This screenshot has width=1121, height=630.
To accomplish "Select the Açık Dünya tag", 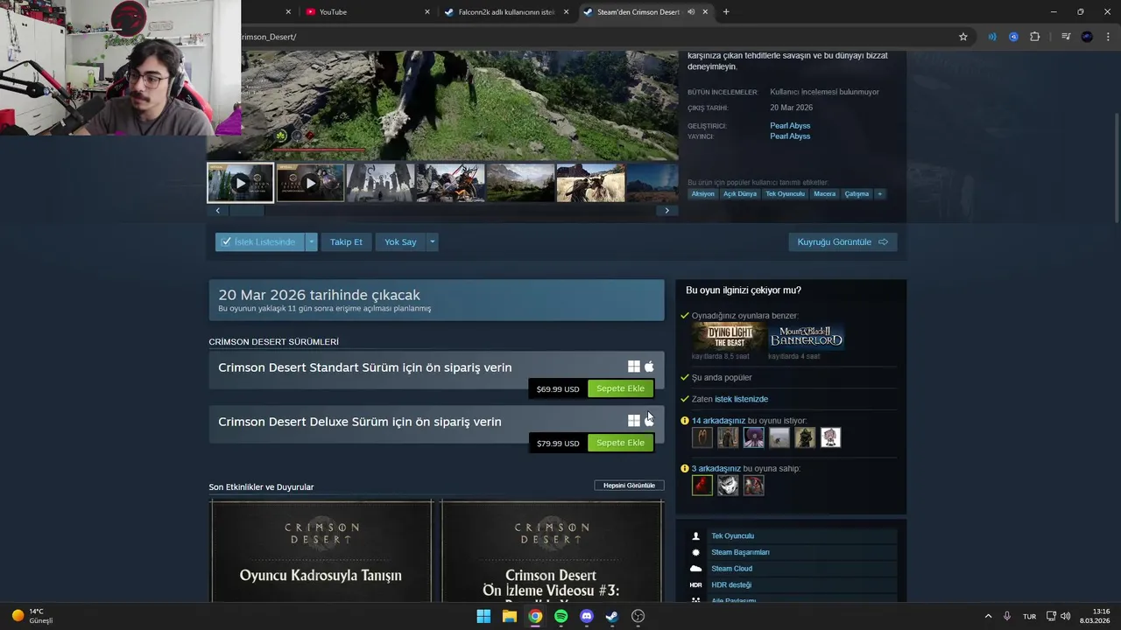I will point(740,194).
